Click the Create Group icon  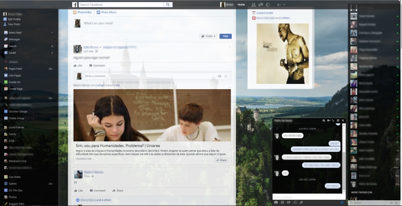tap(6, 118)
